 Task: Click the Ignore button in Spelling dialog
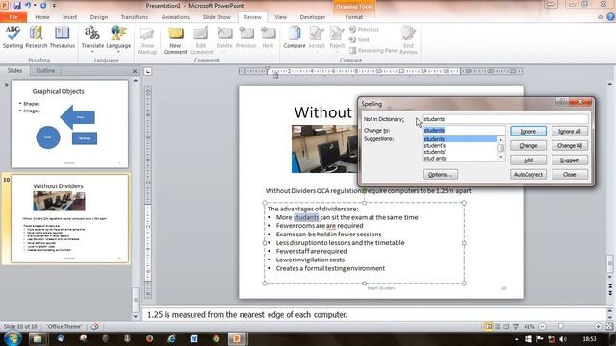[528, 132]
